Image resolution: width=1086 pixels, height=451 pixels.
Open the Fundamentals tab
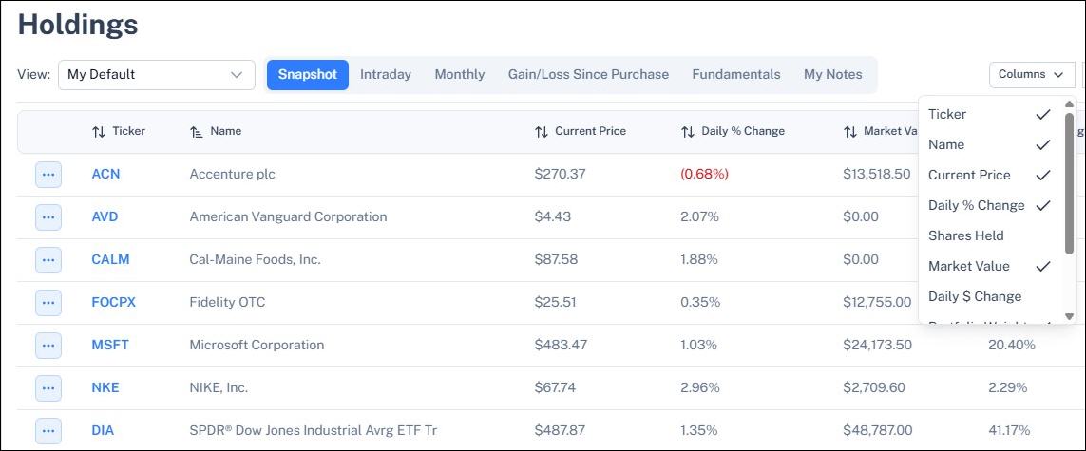pos(736,75)
